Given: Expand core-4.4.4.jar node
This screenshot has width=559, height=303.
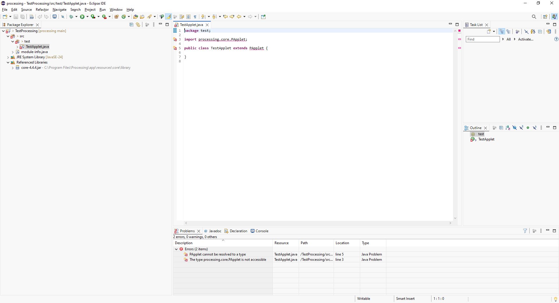Looking at the screenshot, I should (x=13, y=68).
